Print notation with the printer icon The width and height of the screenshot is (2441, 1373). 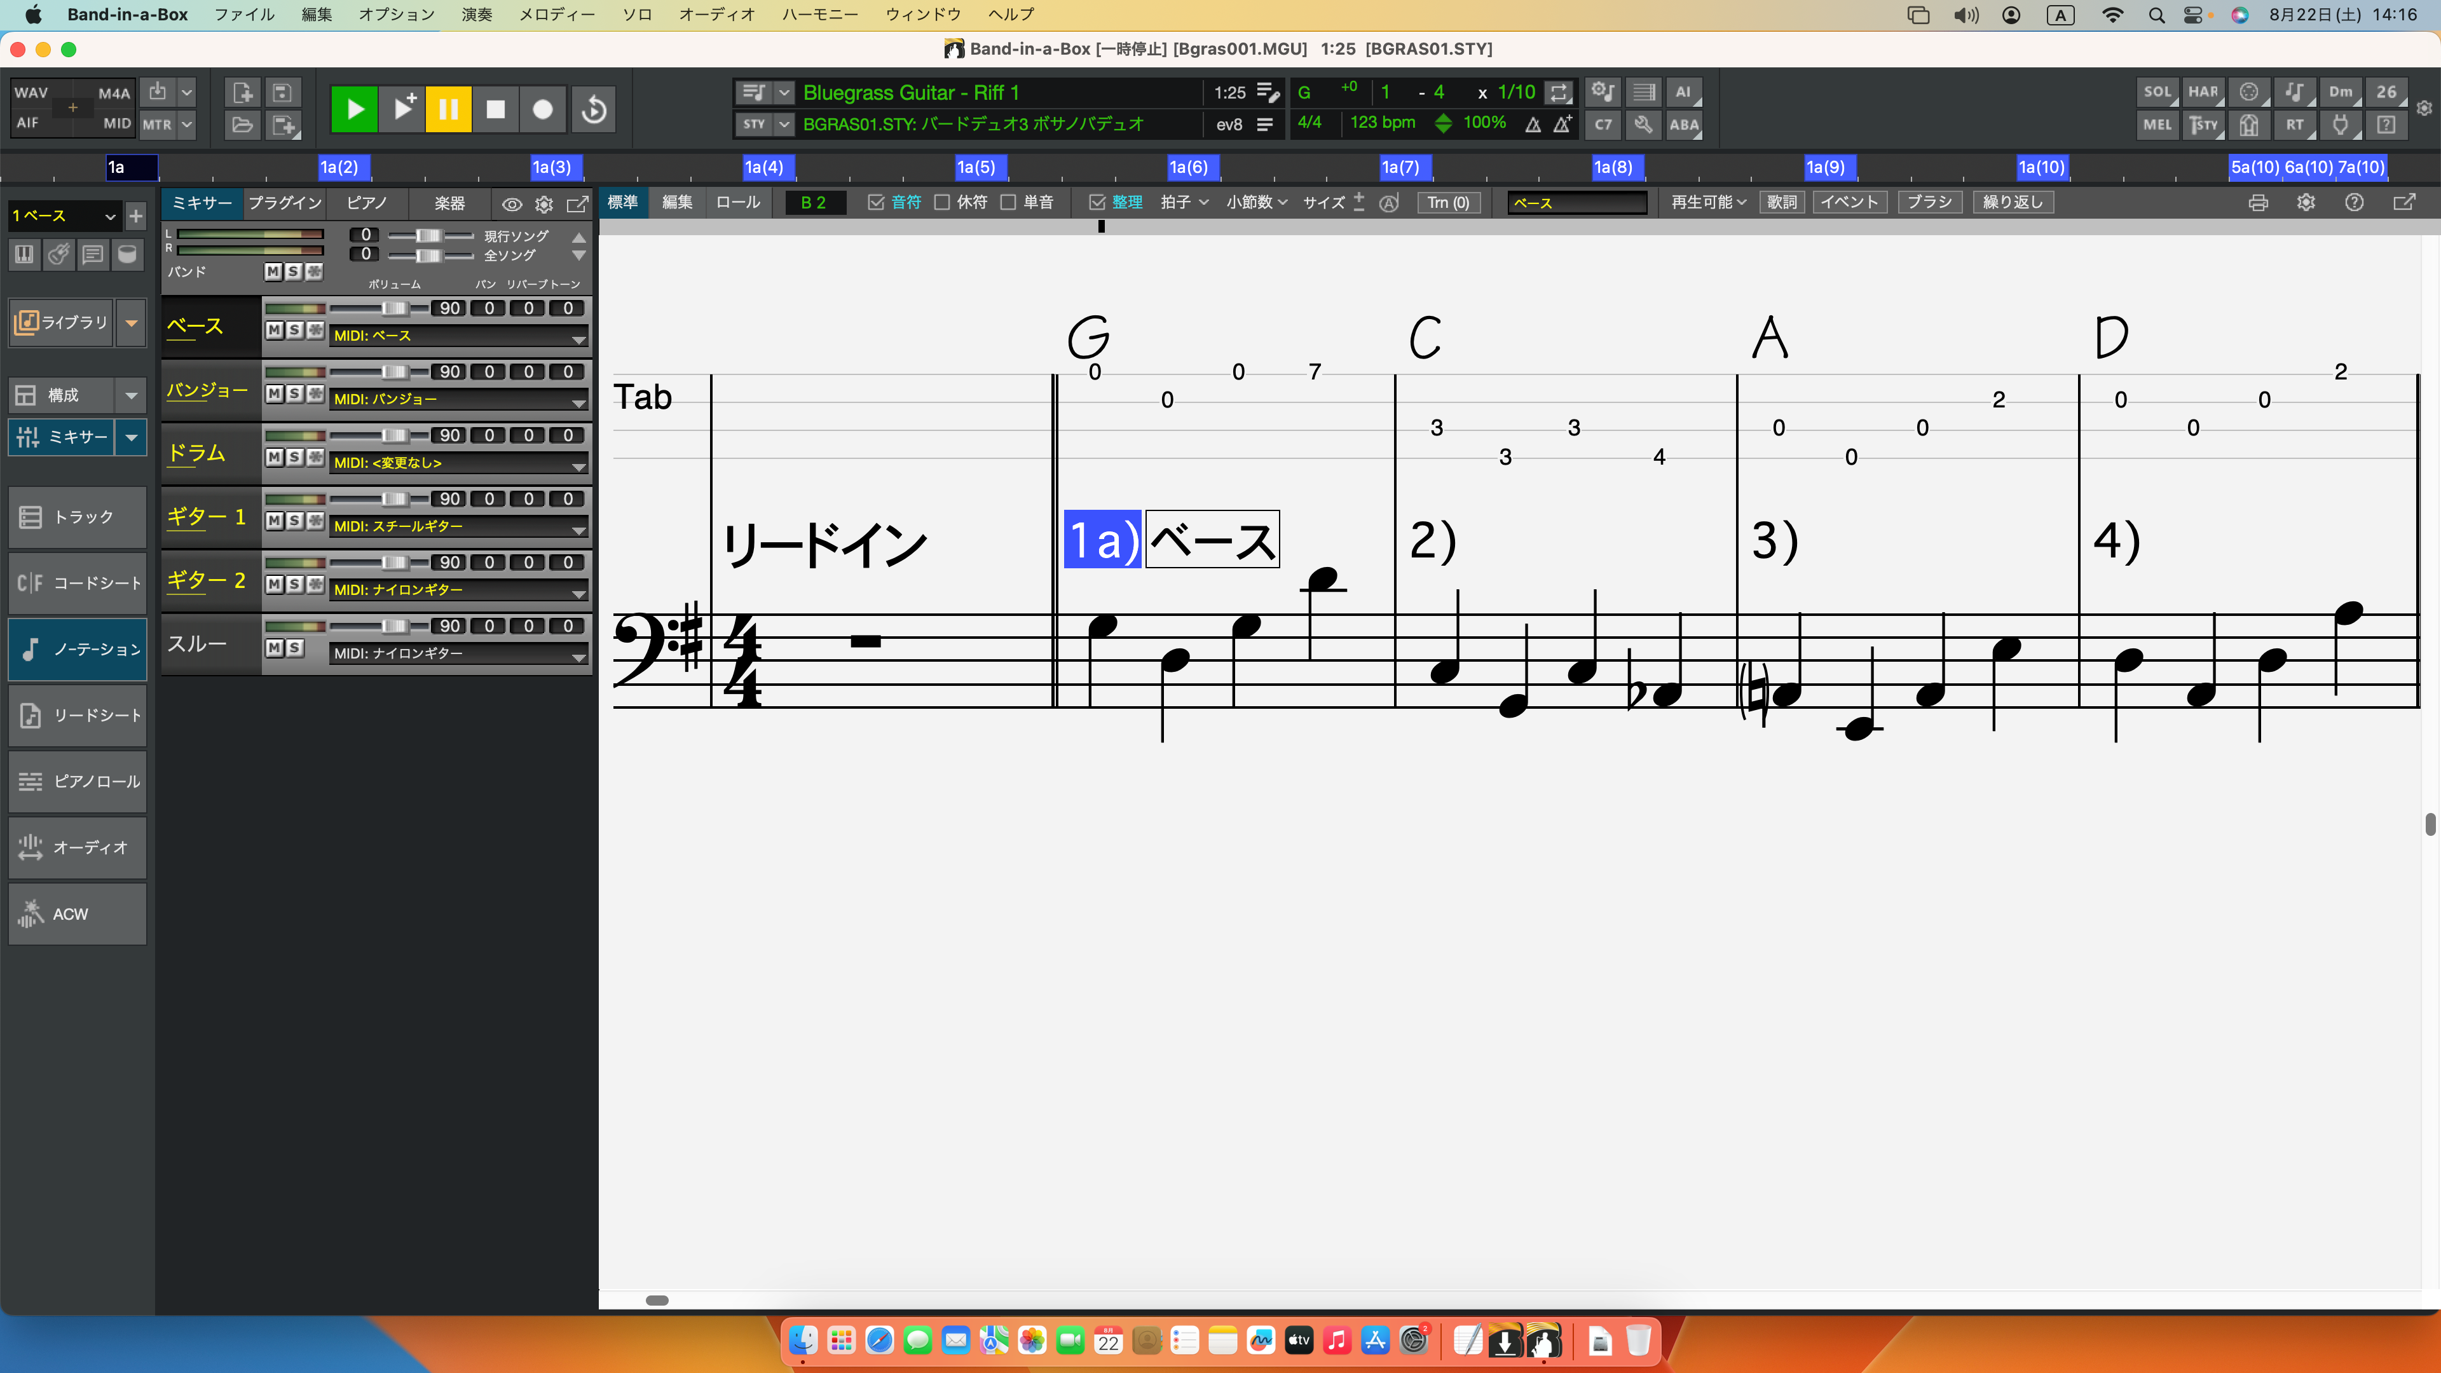pos(2258,203)
